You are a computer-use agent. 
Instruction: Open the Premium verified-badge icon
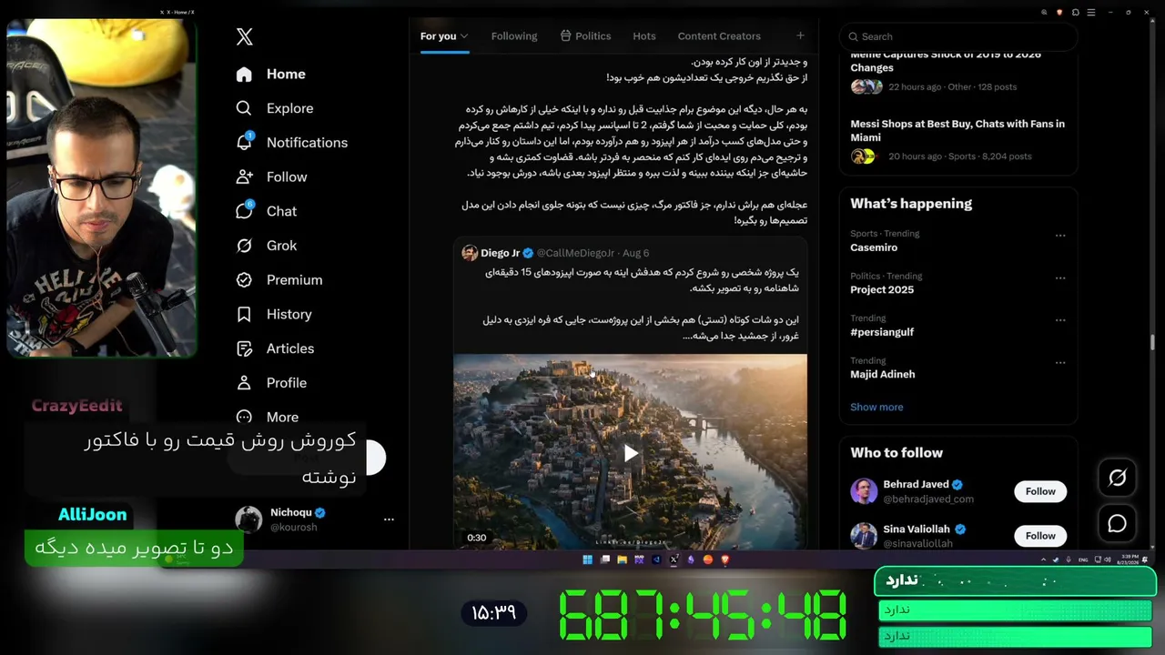pos(244,280)
